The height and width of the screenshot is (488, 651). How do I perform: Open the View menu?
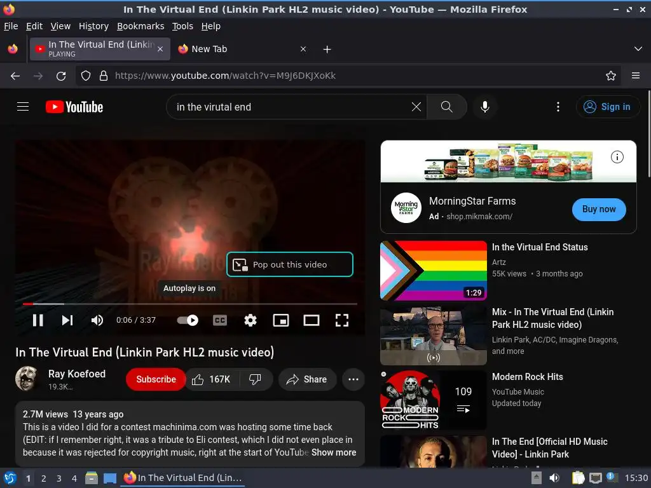pos(60,26)
